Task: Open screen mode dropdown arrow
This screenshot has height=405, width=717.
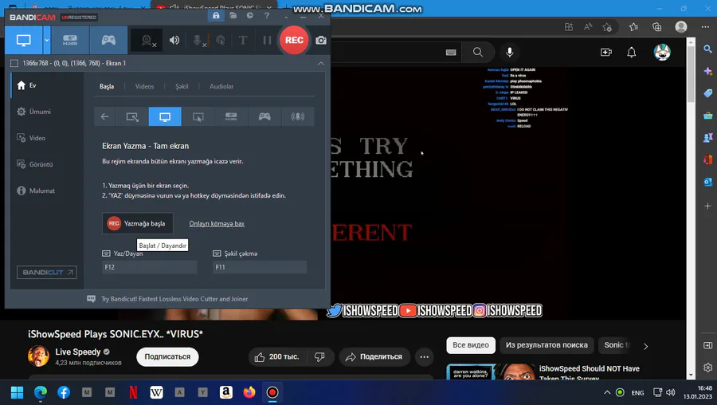Action: pyautogui.click(x=47, y=41)
